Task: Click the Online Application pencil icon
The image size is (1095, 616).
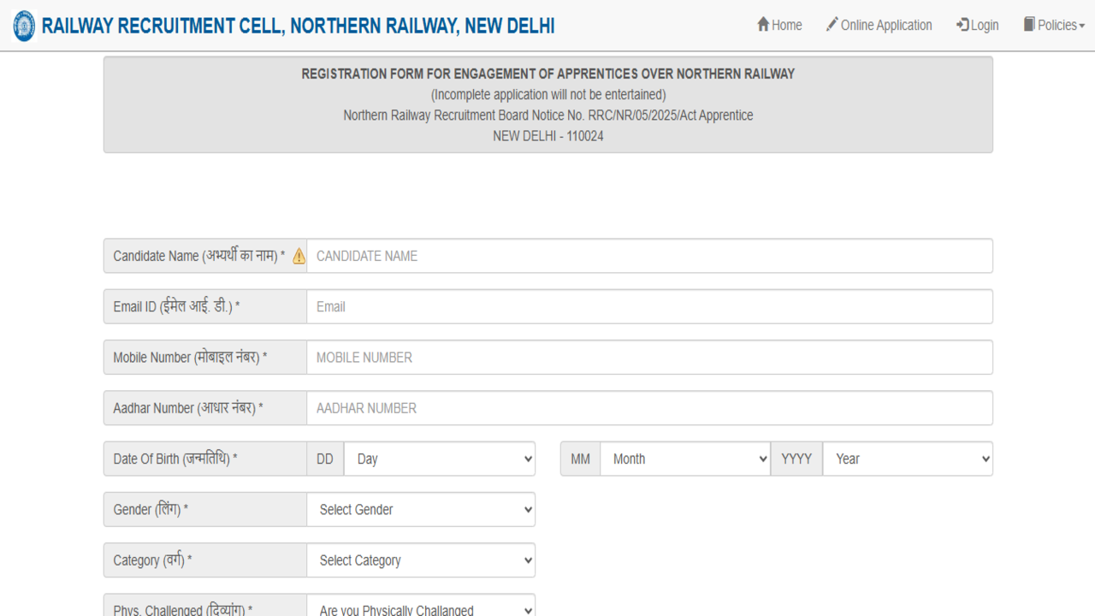Action: 832,25
